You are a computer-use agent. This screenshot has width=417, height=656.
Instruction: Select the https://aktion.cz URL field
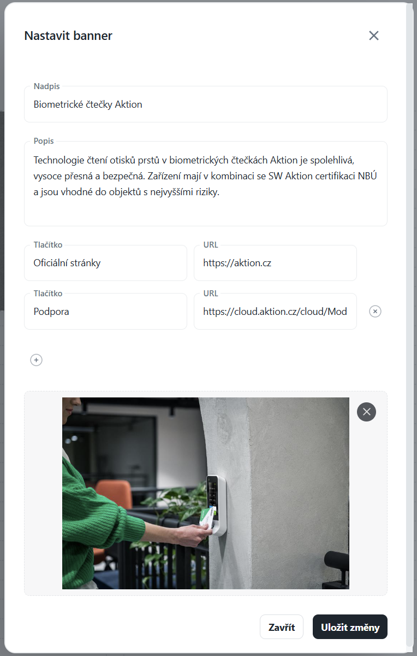click(275, 263)
